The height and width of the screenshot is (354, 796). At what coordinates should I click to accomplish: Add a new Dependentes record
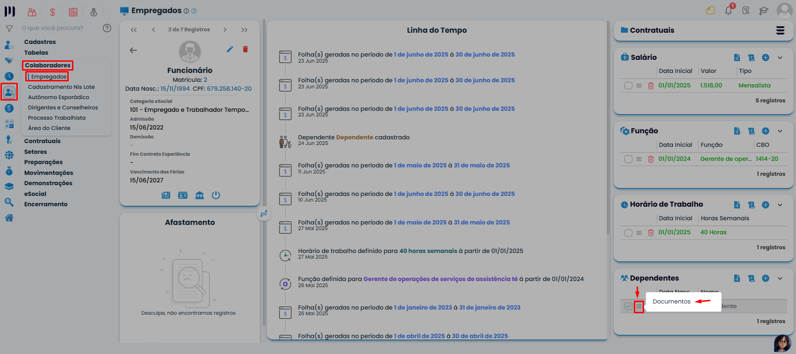[x=766, y=278]
